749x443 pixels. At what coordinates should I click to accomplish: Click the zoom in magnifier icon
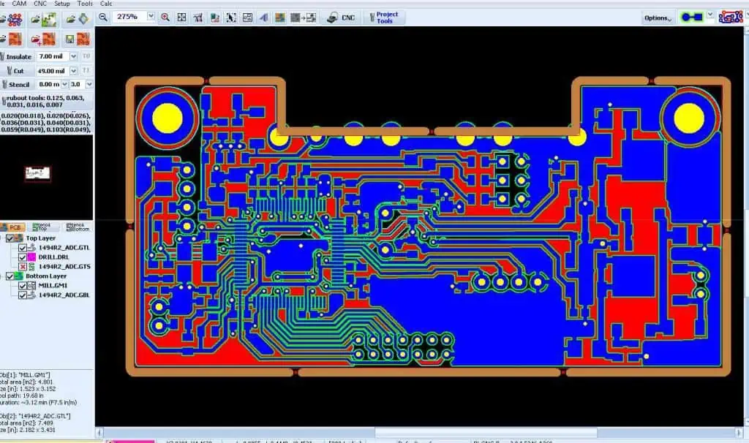[x=165, y=17]
